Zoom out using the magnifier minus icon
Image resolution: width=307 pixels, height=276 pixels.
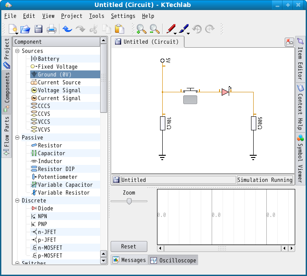(x=154, y=29)
